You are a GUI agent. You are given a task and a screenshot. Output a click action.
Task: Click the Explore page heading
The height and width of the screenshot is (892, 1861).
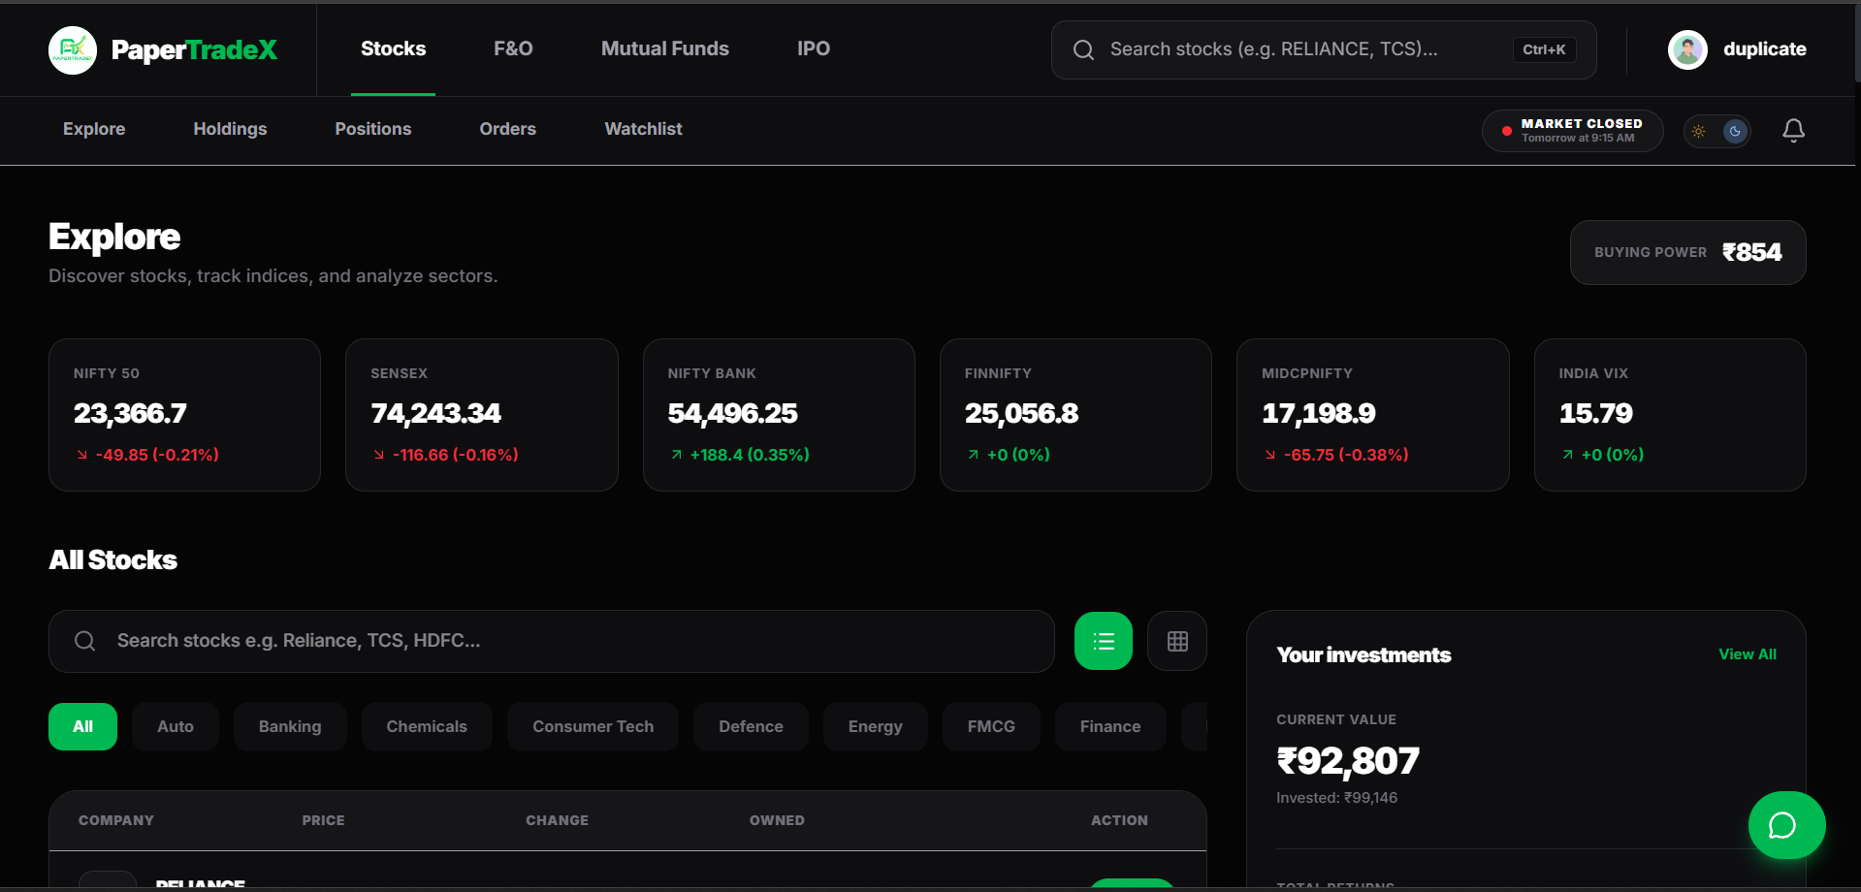[x=114, y=238]
